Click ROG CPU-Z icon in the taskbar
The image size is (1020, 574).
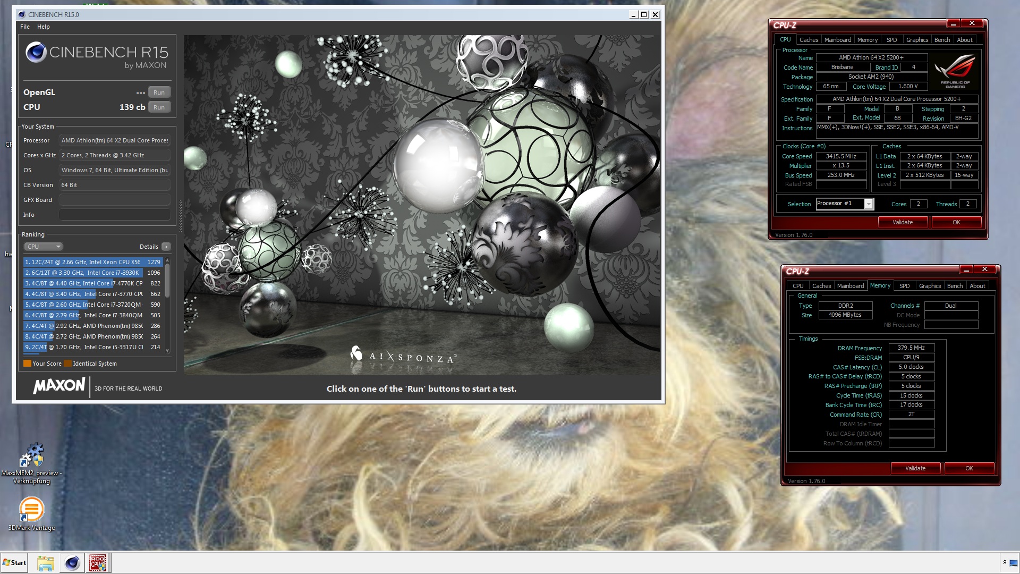coord(98,563)
